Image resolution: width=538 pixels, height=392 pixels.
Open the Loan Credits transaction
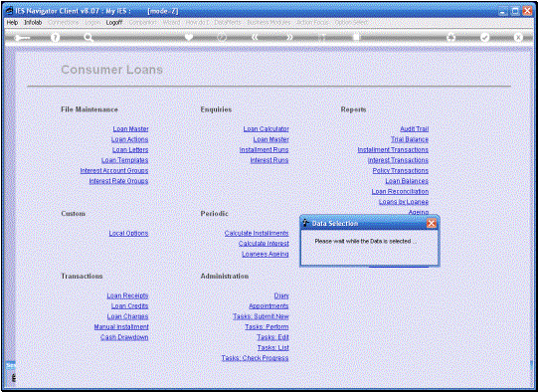(129, 305)
